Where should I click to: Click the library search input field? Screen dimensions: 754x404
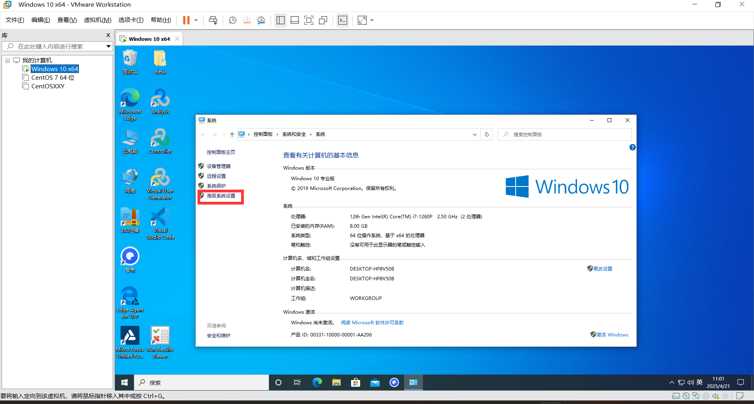57,46
